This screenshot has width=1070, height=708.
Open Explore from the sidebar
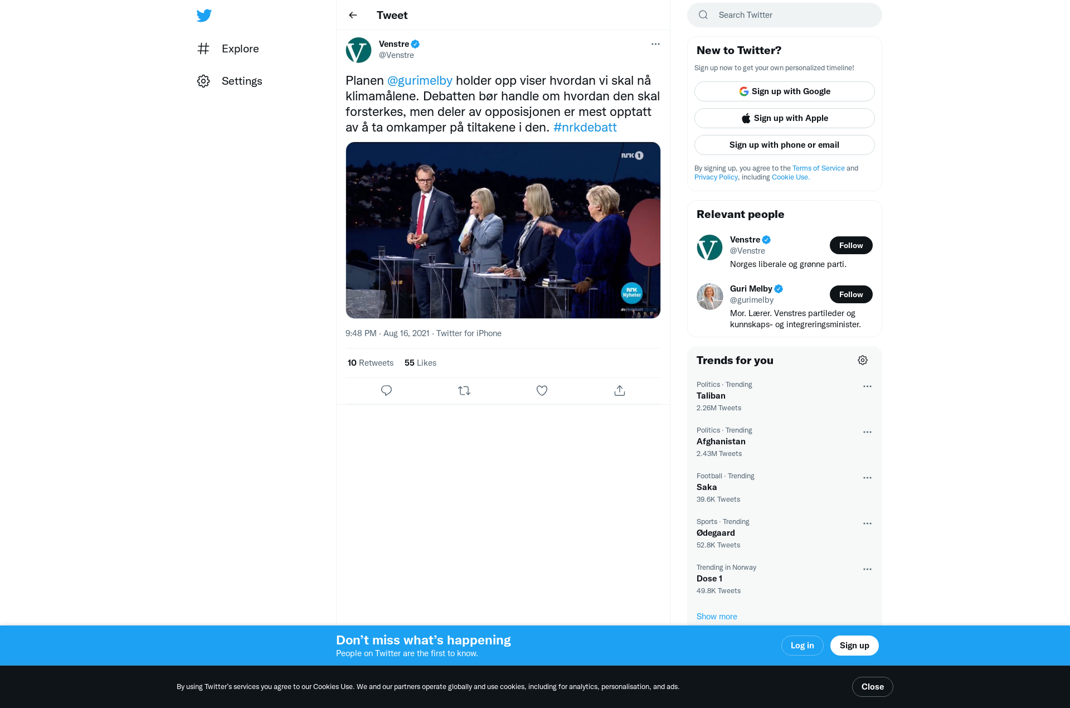[x=228, y=49]
